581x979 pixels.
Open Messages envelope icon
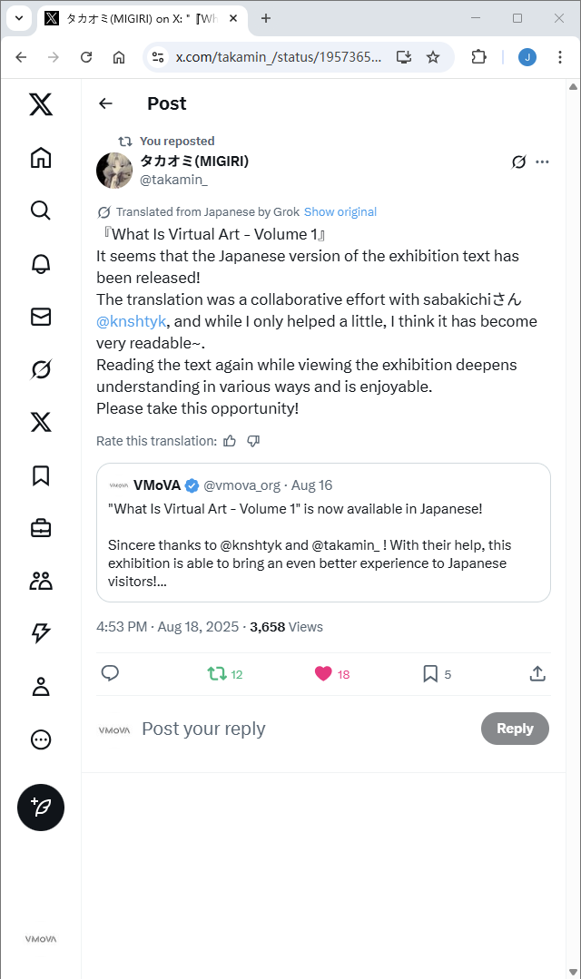coord(41,317)
